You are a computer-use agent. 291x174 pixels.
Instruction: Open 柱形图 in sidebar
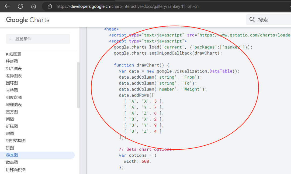12,61
